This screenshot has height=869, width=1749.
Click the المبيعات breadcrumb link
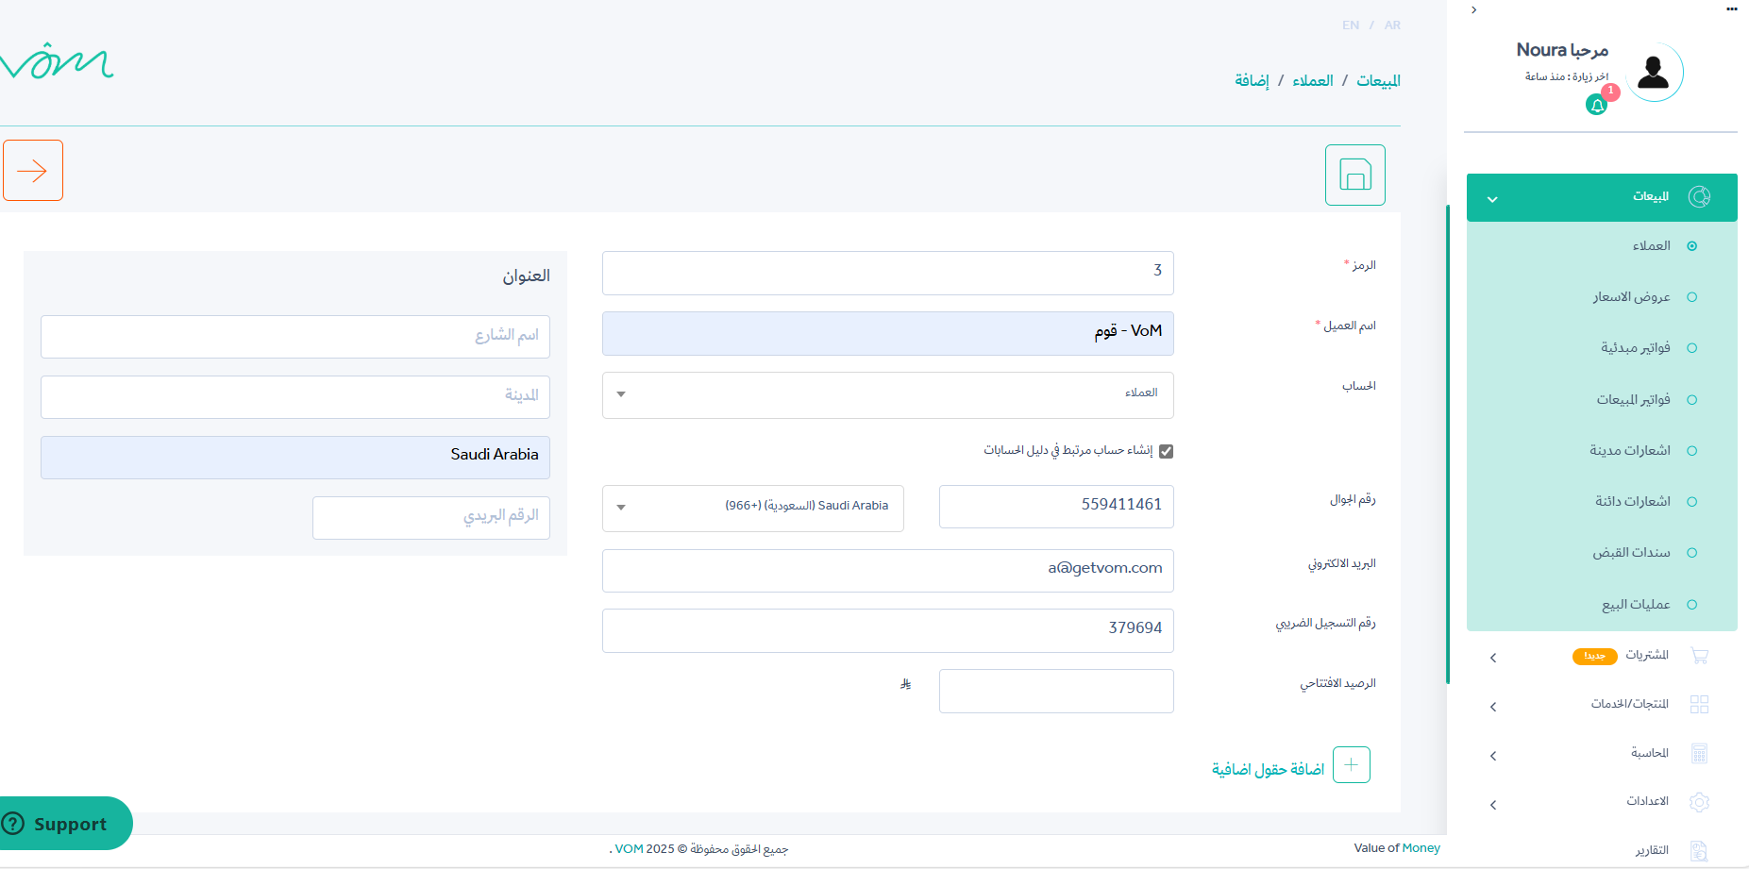[x=1378, y=81]
